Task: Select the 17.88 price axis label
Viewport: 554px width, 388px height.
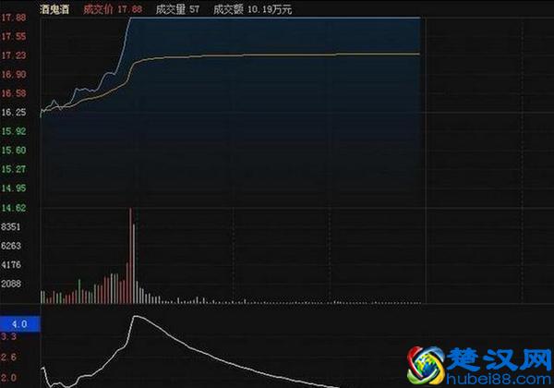Action: [14, 18]
